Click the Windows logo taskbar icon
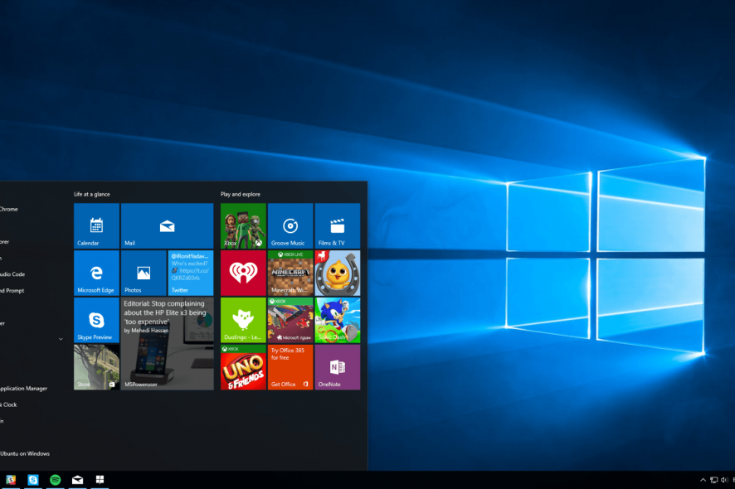 100,480
